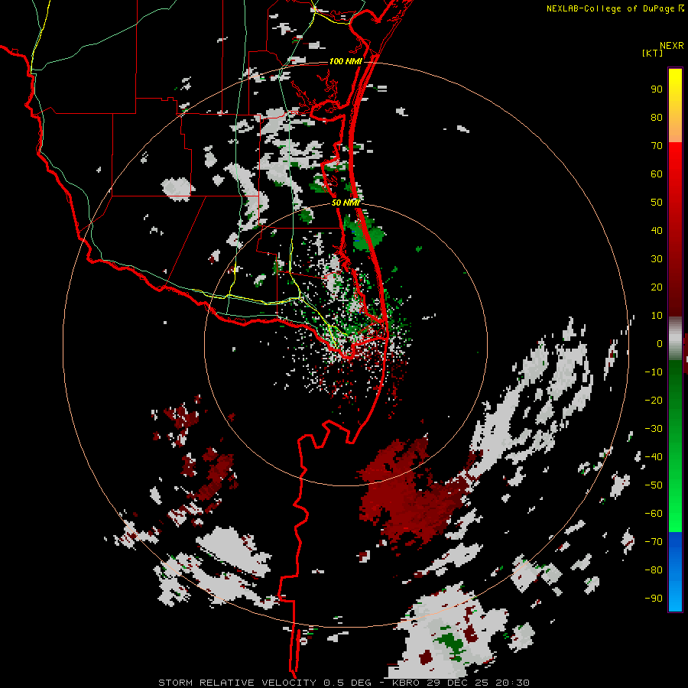Select the -90 value on velocity scale
Screen dimensions: 688x688
coord(654,599)
